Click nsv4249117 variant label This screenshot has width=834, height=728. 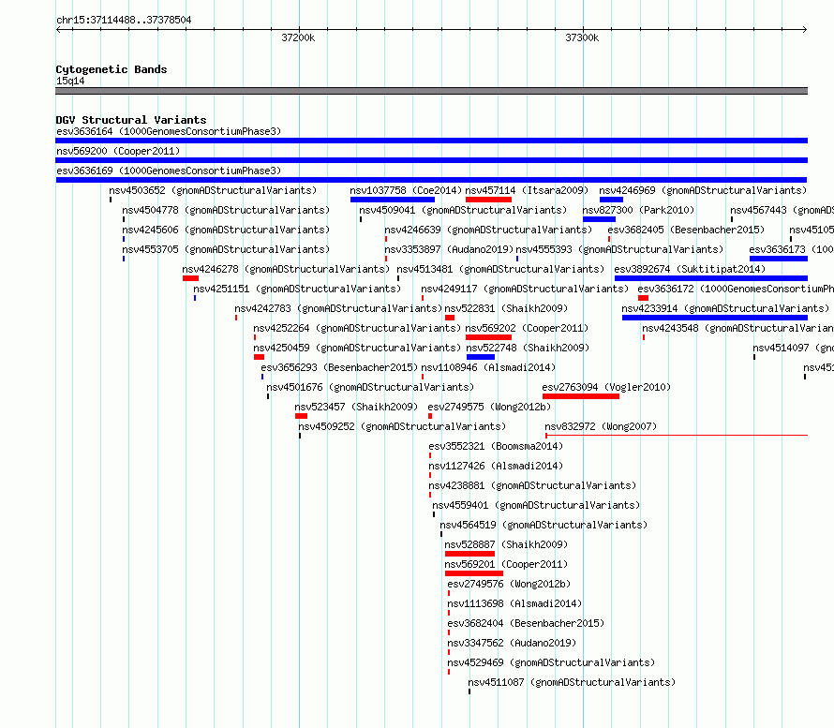pyautogui.click(x=525, y=289)
